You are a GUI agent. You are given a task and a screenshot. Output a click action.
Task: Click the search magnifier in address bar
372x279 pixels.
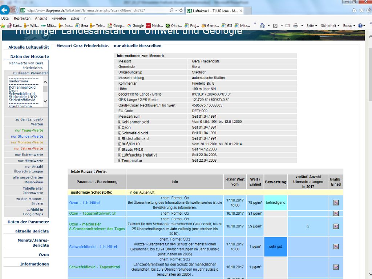tap(171, 11)
